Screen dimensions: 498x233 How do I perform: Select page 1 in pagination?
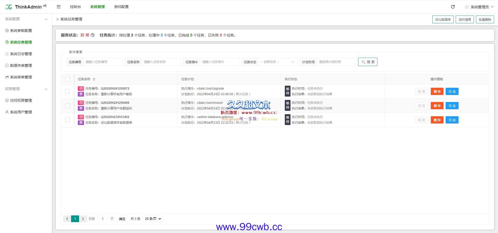[x=75, y=219]
